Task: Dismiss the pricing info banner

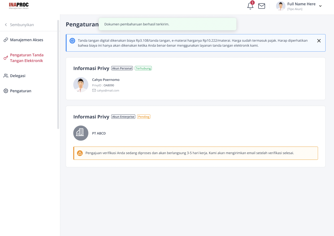Action: pos(319,41)
